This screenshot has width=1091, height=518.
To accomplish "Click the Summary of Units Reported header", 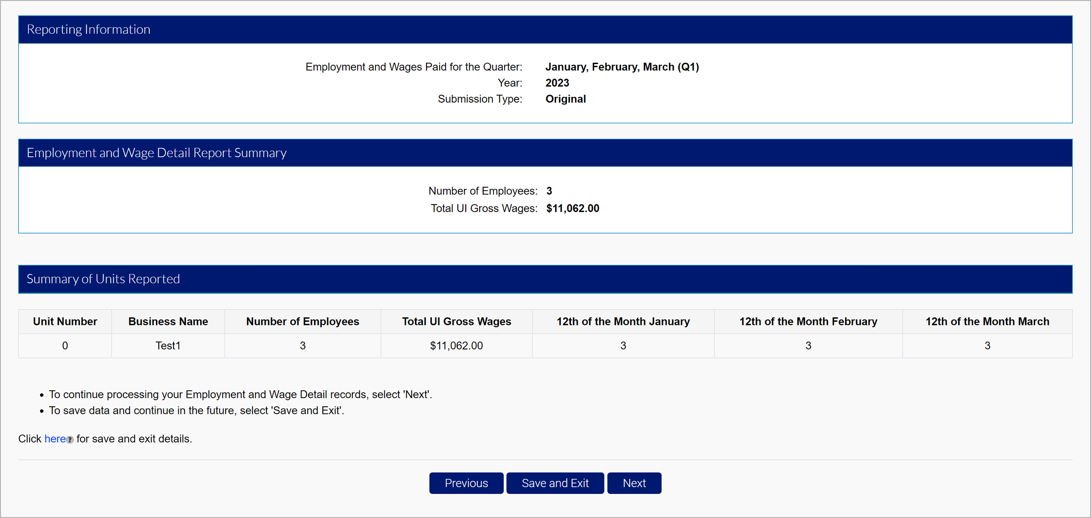I will [x=103, y=279].
